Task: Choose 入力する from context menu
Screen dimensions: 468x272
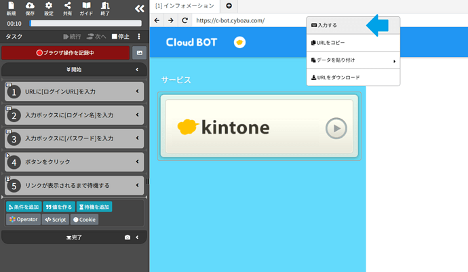Action: pos(353,25)
